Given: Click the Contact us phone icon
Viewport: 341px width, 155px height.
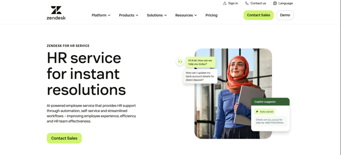Looking at the screenshot, I should [x=247, y=3].
